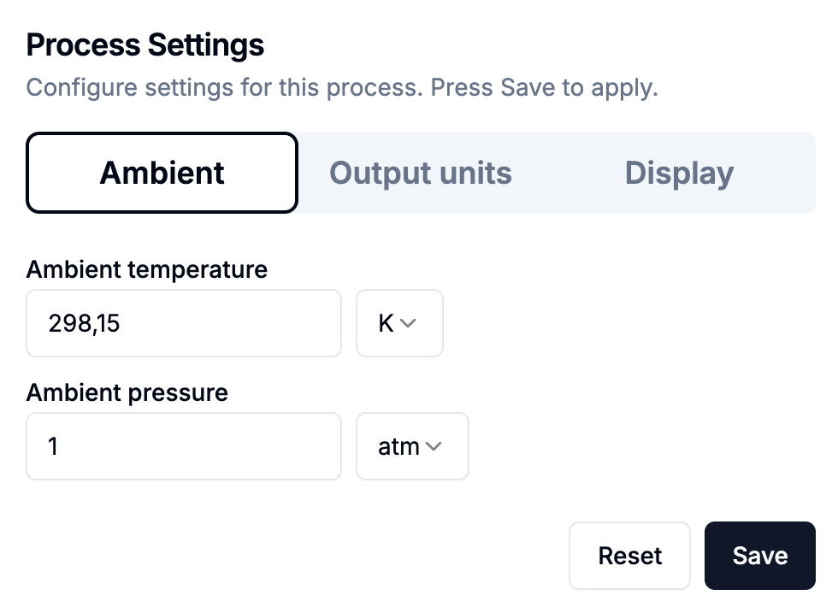Switch to the Output units tab
838x607 pixels.
point(421,172)
